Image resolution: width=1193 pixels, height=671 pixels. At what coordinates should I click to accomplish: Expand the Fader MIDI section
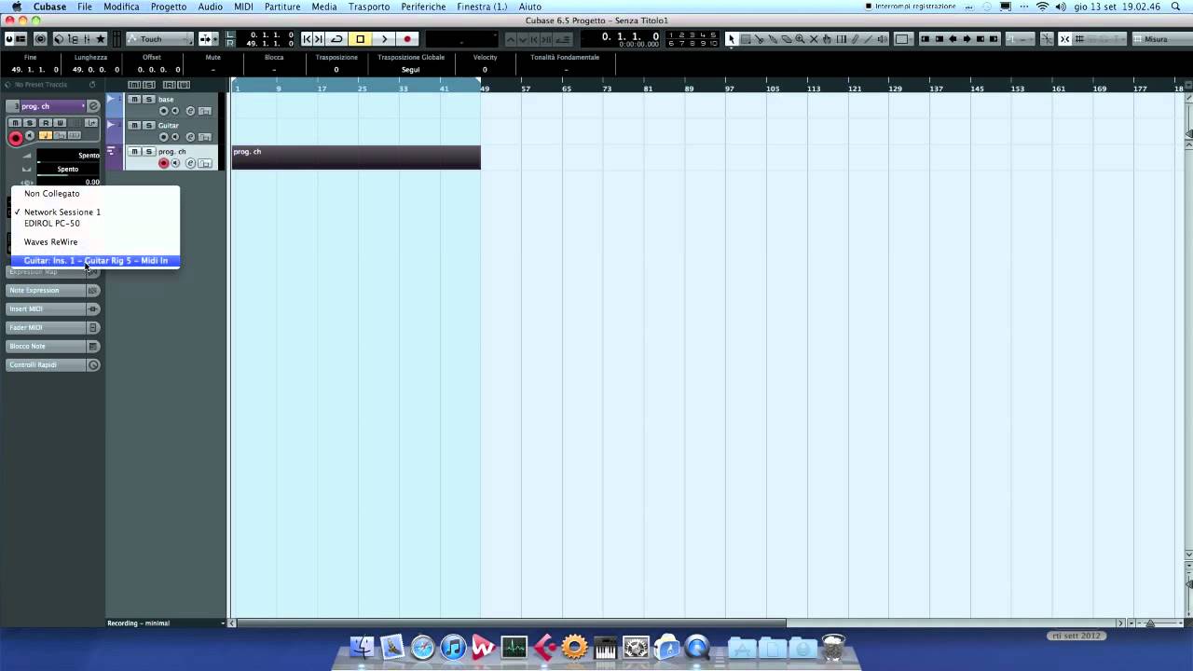pyautogui.click(x=53, y=328)
